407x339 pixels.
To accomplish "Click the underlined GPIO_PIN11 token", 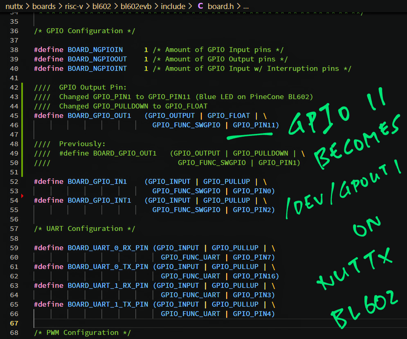I will (256, 125).
